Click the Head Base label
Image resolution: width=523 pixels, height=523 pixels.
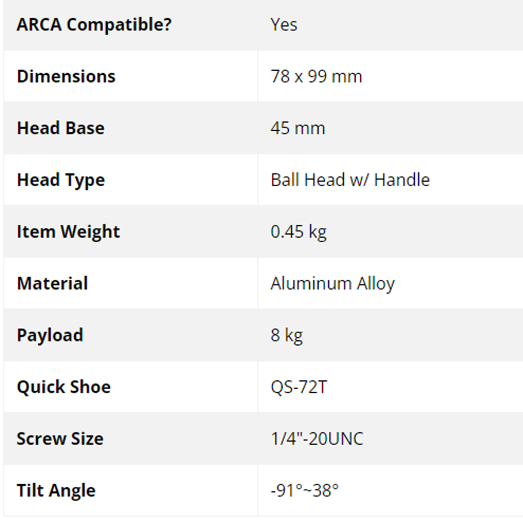click(61, 128)
